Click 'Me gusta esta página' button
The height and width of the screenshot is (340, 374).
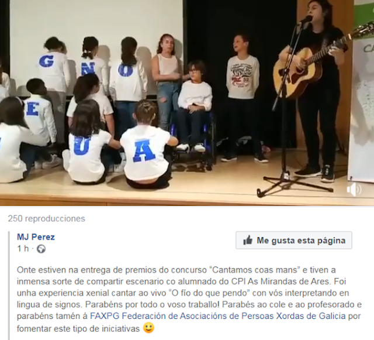[x=293, y=240]
